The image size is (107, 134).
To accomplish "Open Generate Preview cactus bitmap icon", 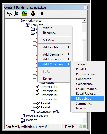I will (x=24, y=13).
